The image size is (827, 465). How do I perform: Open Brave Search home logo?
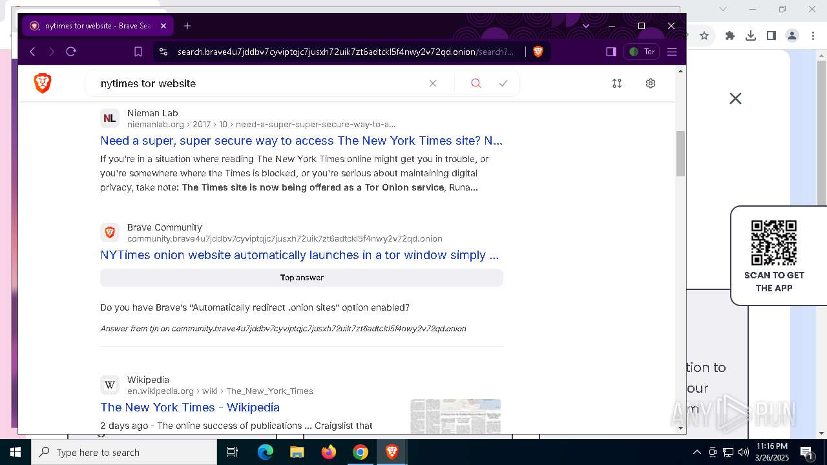pos(43,83)
